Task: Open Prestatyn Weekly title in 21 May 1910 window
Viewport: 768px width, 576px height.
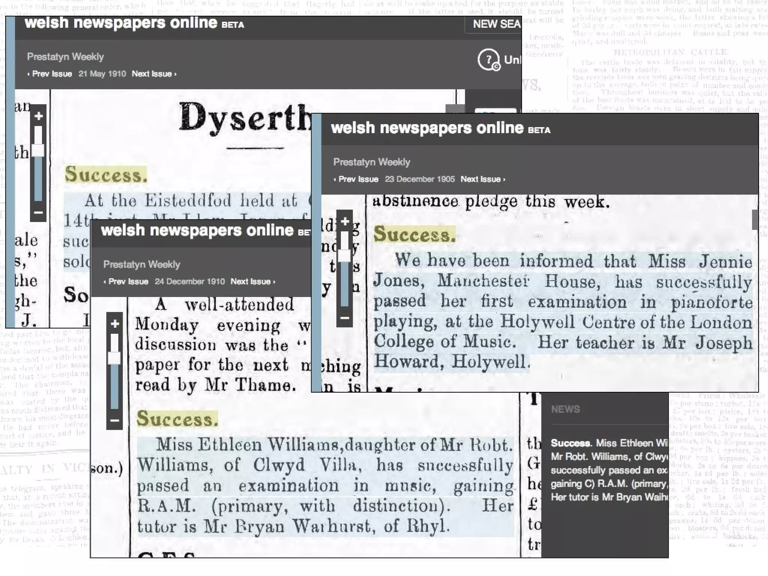Action: coord(65,57)
